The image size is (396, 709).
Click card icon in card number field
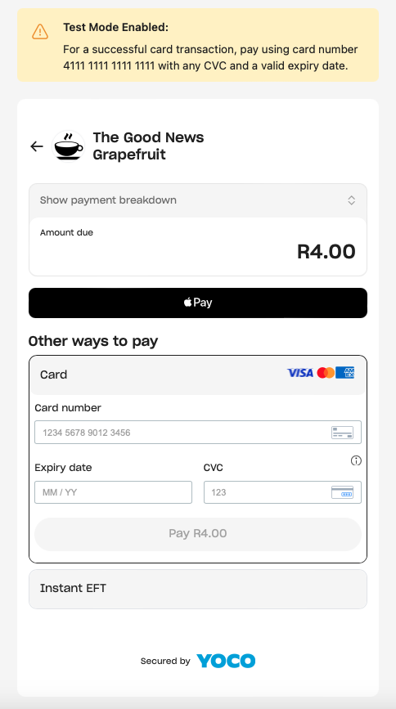point(342,433)
